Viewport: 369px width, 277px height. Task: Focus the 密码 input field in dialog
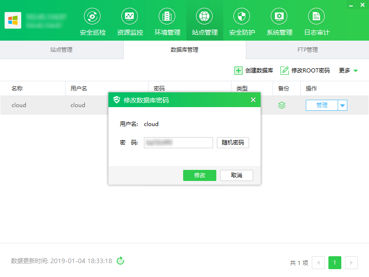point(179,143)
